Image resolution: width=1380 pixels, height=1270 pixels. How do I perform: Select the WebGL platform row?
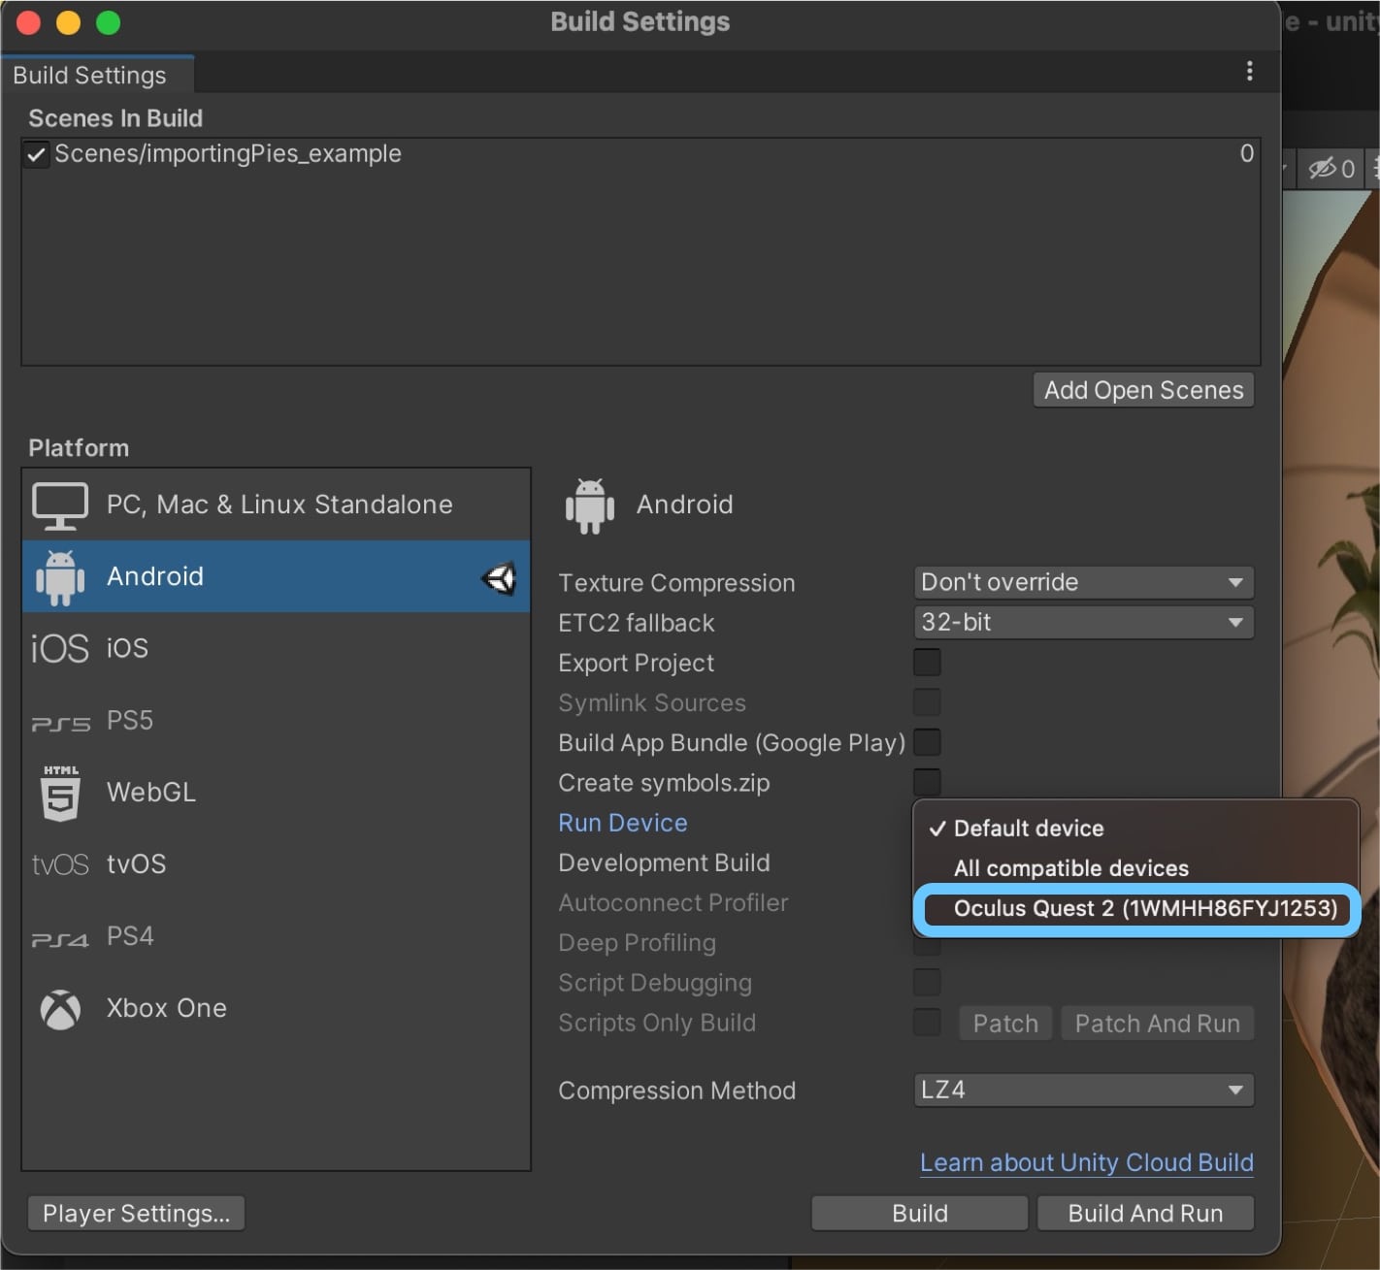click(x=277, y=792)
